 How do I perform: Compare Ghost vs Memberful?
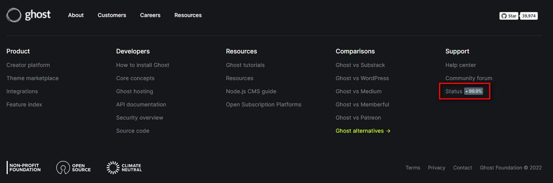click(x=362, y=105)
